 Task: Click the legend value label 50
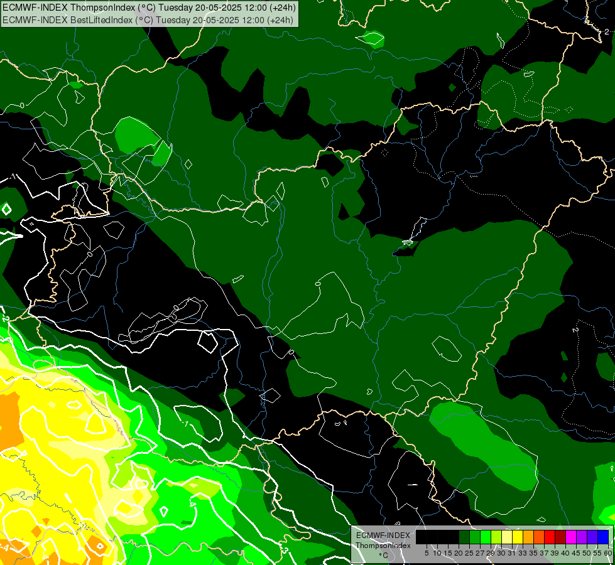(x=586, y=553)
